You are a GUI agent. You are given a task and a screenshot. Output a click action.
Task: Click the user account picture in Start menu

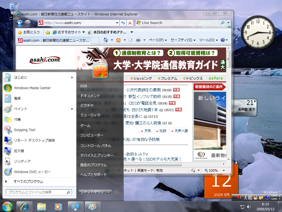pos(100,71)
